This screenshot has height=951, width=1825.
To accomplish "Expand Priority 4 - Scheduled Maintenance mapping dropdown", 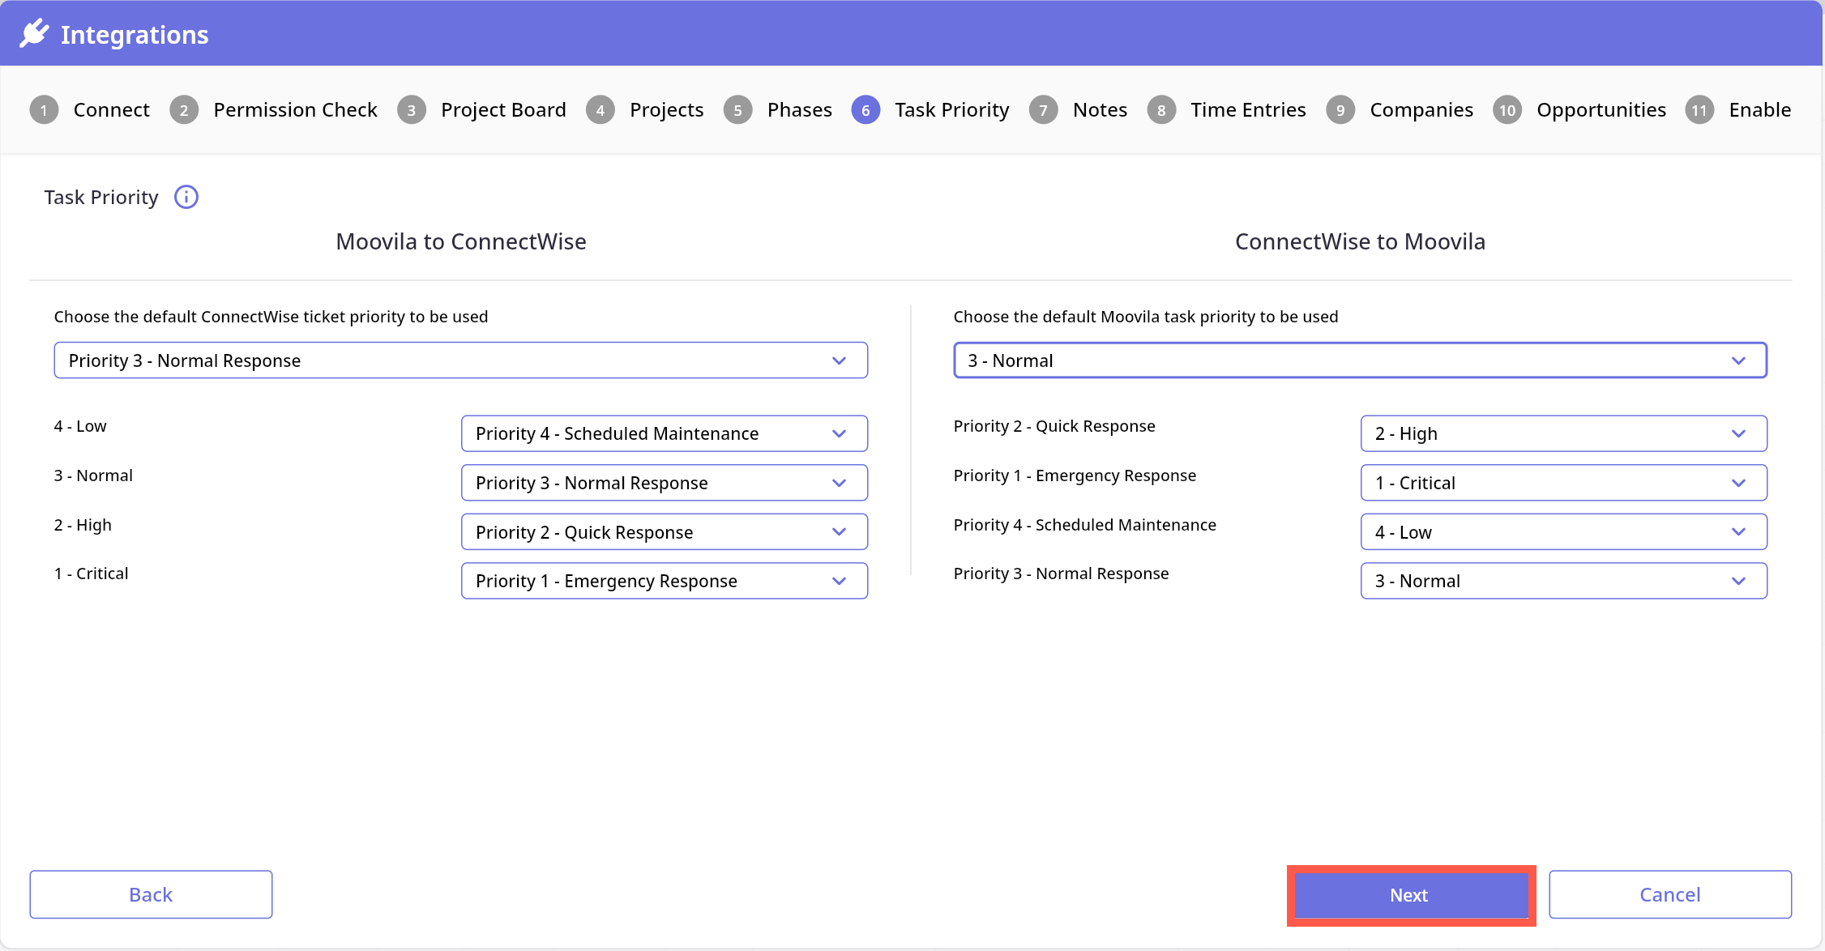I will tap(1563, 532).
